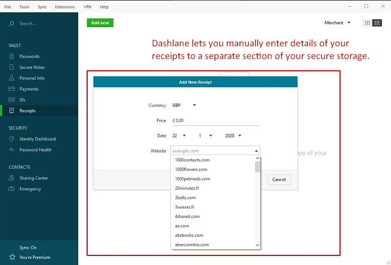391x265 pixels.
Task: Click the search magnifier icon
Action: click(x=11, y=23)
